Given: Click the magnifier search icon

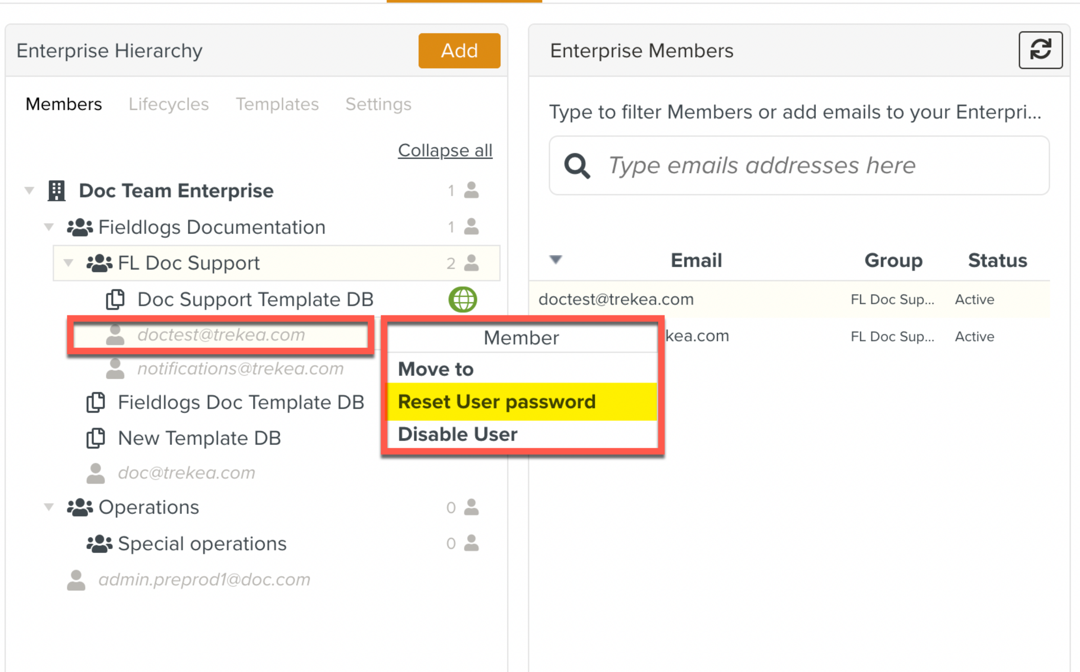Looking at the screenshot, I should [577, 166].
